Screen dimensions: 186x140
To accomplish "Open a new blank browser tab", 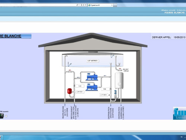I will click(115, 5).
